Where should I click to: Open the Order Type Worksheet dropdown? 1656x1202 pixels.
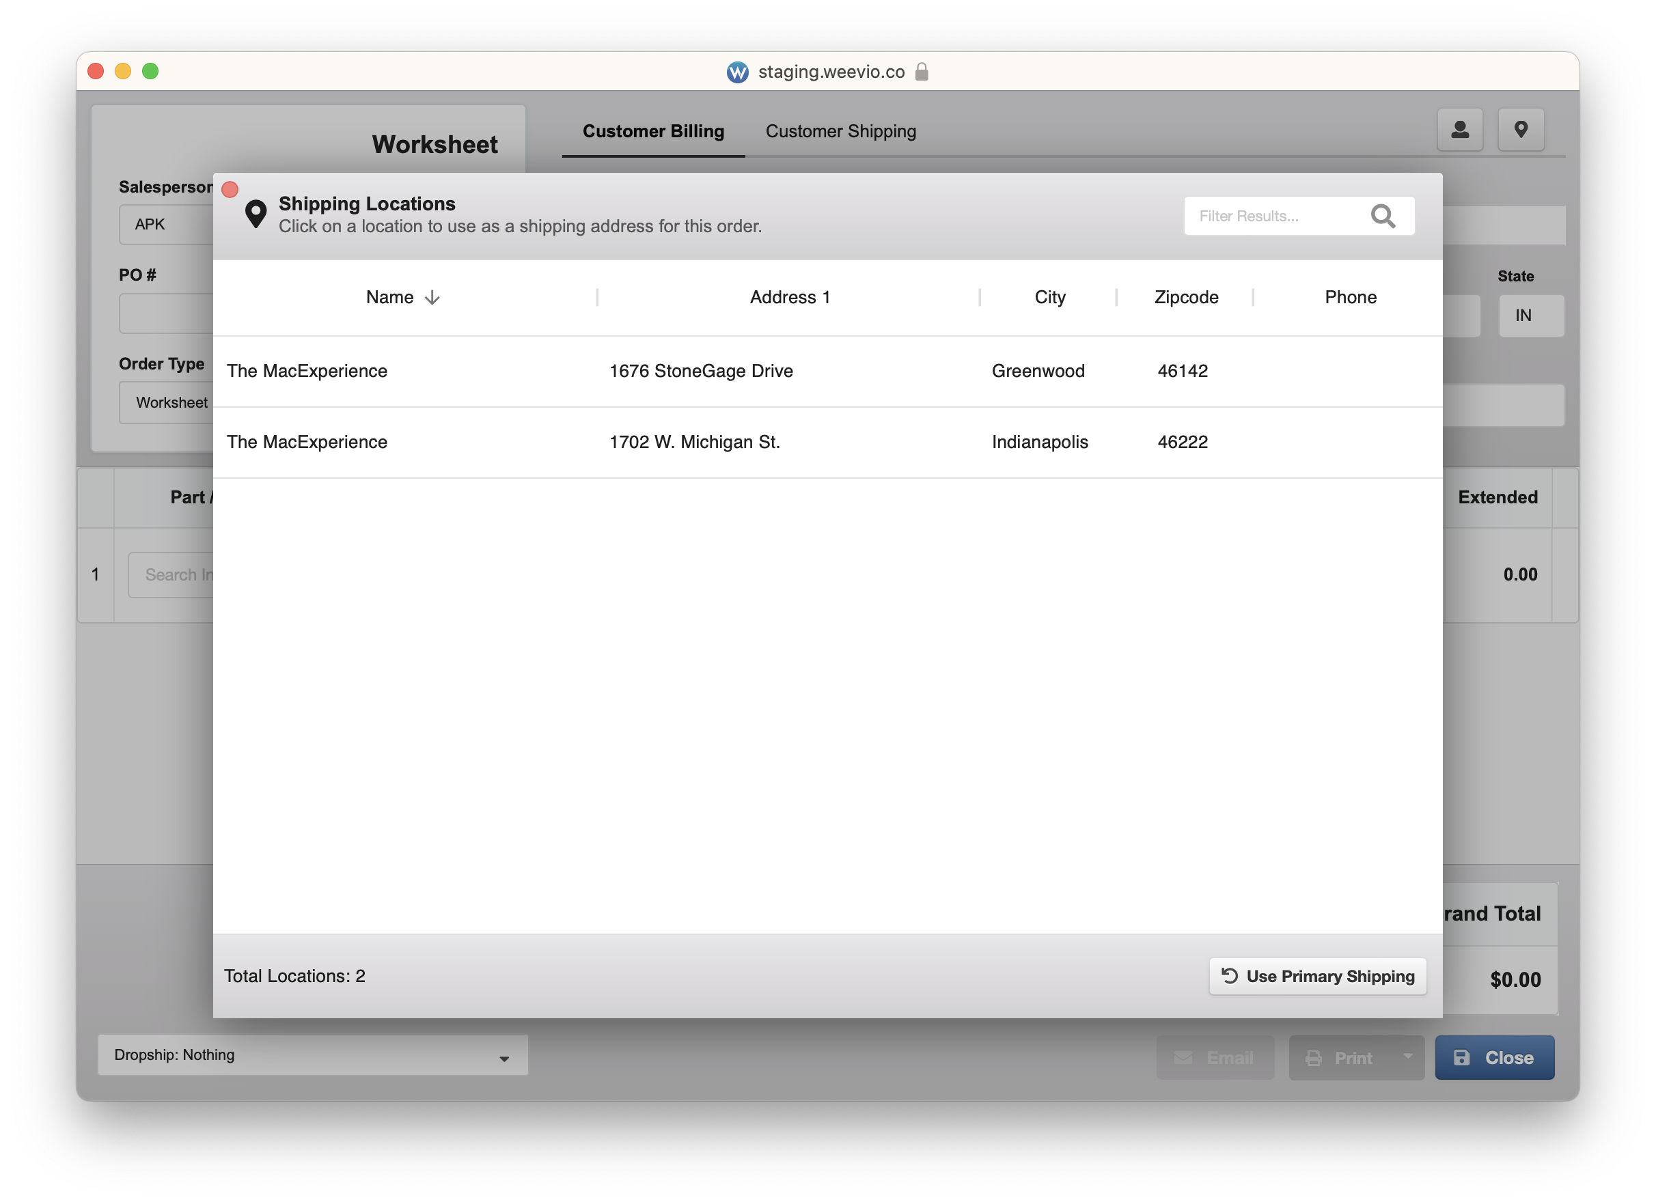[x=172, y=403]
